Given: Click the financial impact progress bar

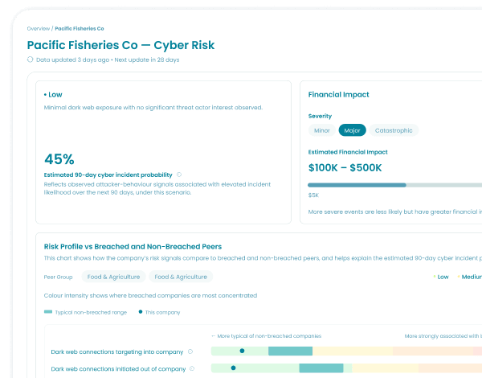Looking at the screenshot, I should point(394,185).
